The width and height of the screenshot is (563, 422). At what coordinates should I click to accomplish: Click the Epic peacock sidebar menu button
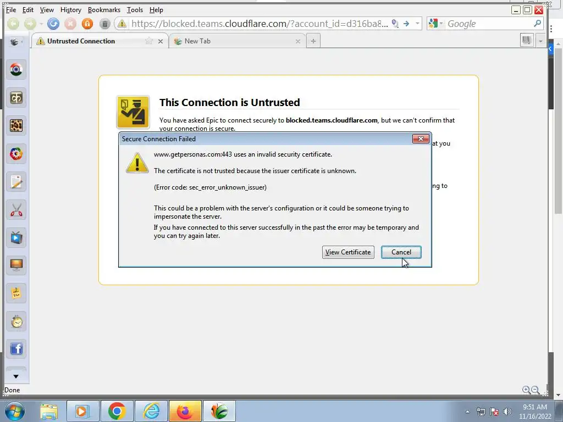[x=15, y=42]
